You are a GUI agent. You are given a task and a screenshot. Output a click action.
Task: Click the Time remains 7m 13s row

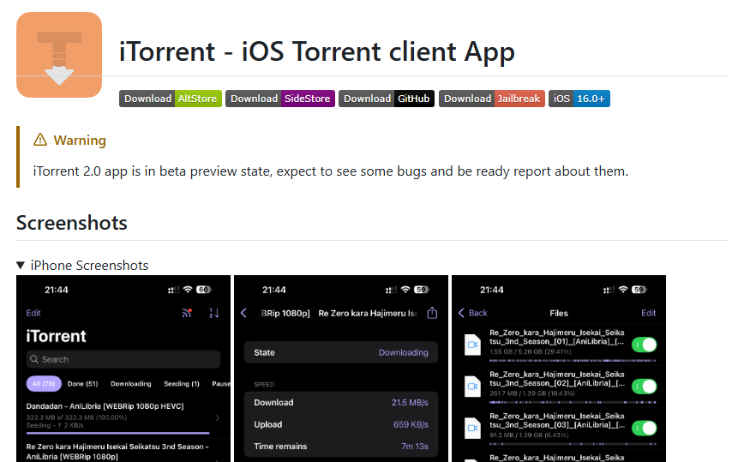[340, 447]
